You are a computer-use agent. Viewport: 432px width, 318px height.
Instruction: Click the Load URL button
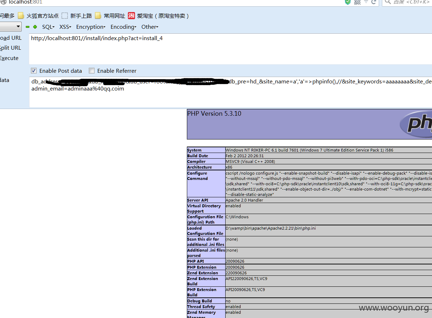coord(11,38)
